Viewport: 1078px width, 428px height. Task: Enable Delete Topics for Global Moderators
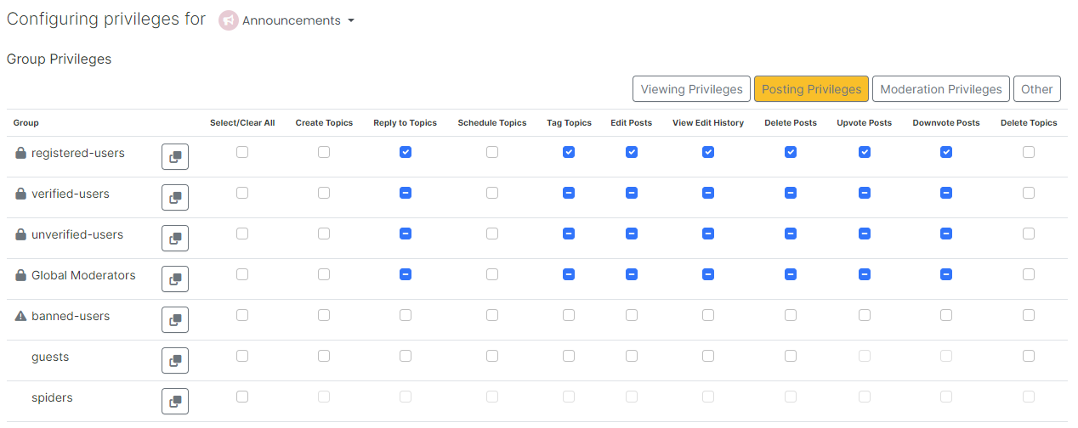point(1029,274)
